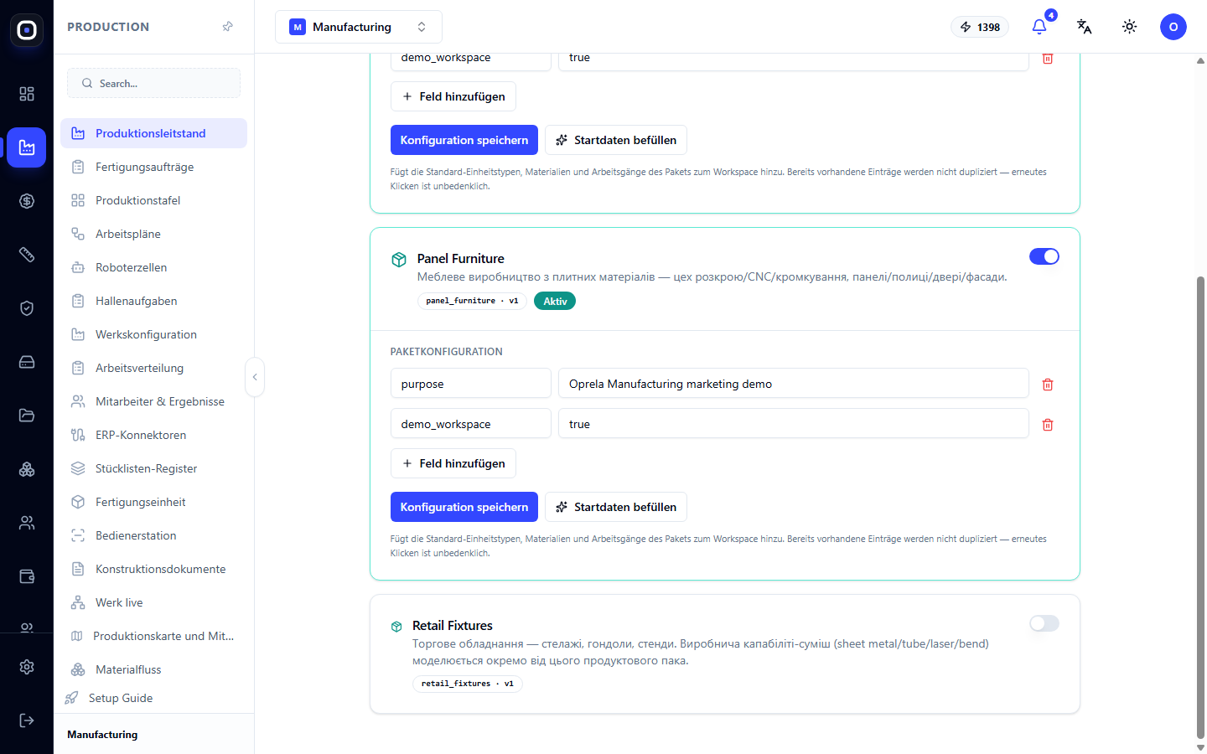Click the logout icon at rail bottom

click(x=27, y=720)
